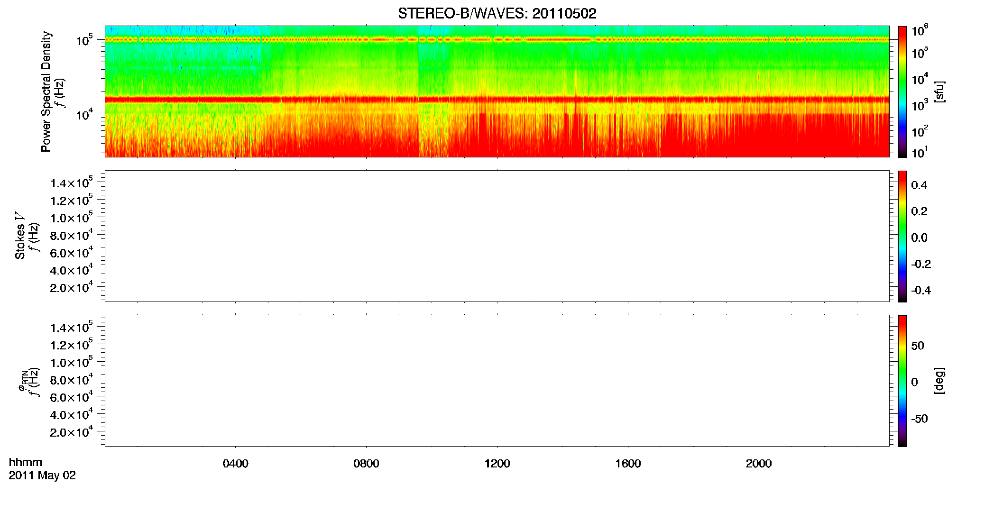994x512 pixels.
Task: Click the 0800 time tick label
Action: click(x=366, y=464)
